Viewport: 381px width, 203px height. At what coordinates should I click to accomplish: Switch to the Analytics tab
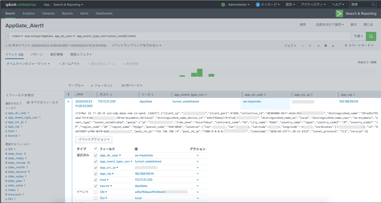29,13
